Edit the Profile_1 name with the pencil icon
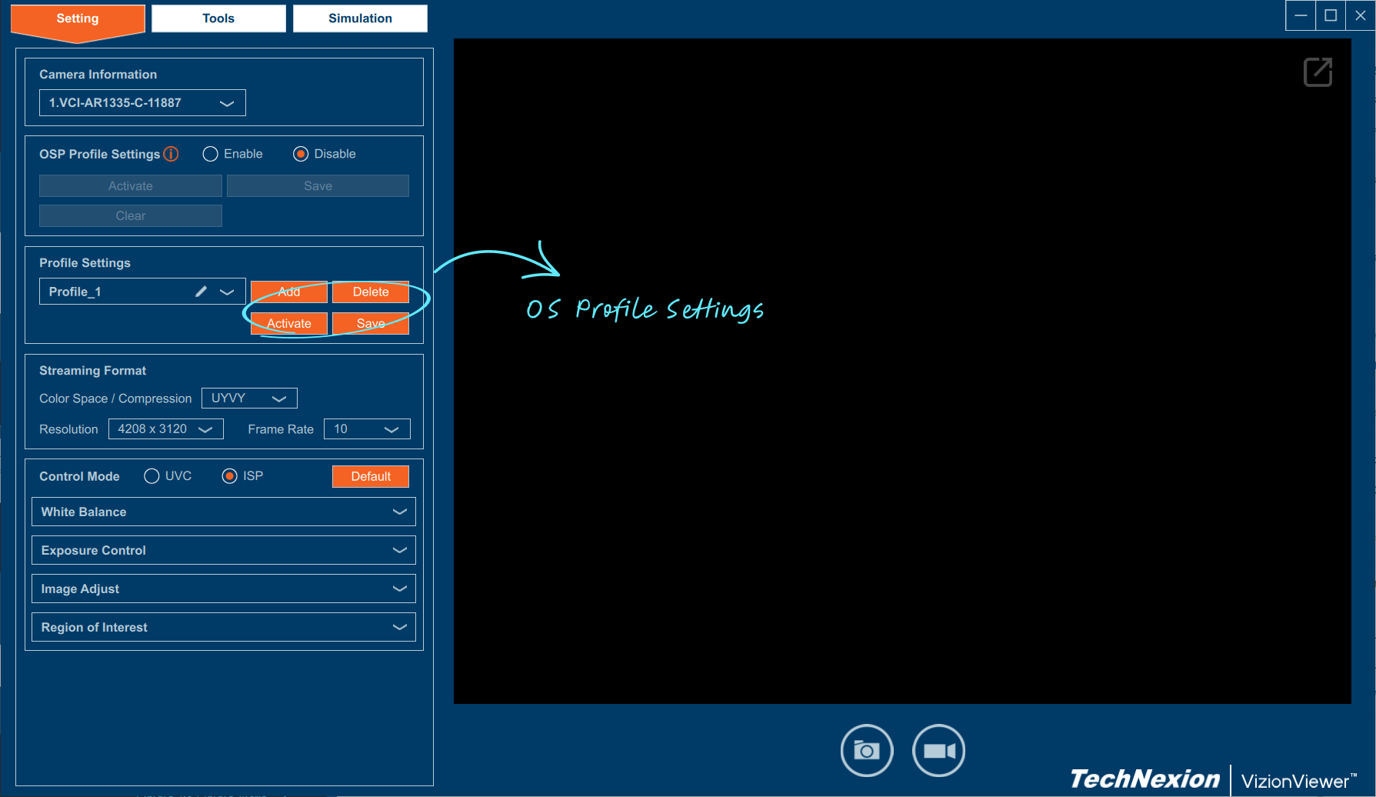Image resolution: width=1376 pixels, height=797 pixels. coord(201,292)
